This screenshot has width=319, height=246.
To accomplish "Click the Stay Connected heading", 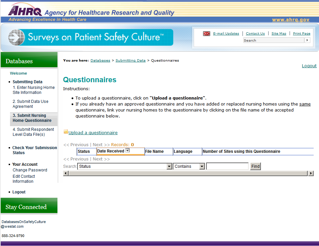I will [29, 206].
